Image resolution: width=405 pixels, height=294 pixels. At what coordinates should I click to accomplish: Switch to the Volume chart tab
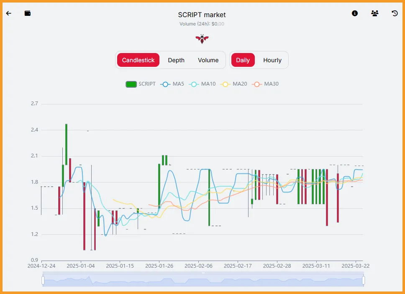[x=208, y=60]
